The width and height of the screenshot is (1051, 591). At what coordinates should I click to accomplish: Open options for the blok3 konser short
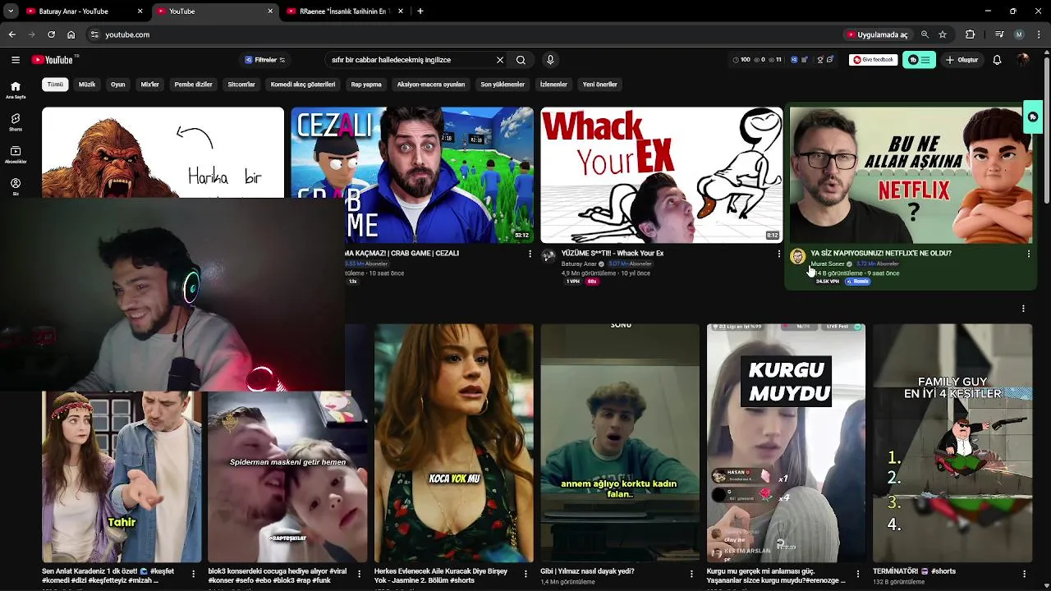click(x=360, y=574)
